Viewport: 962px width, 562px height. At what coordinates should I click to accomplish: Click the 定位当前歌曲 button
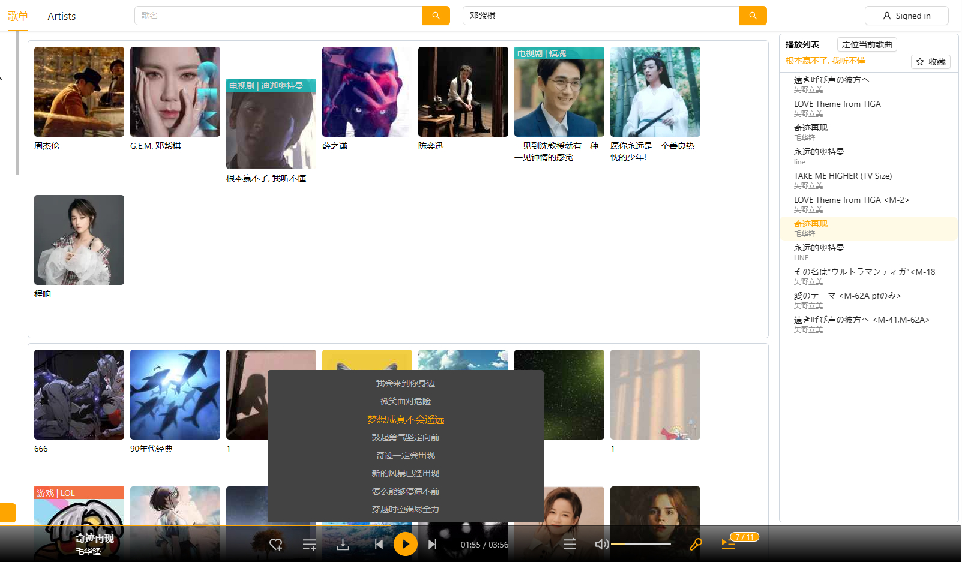(x=867, y=44)
